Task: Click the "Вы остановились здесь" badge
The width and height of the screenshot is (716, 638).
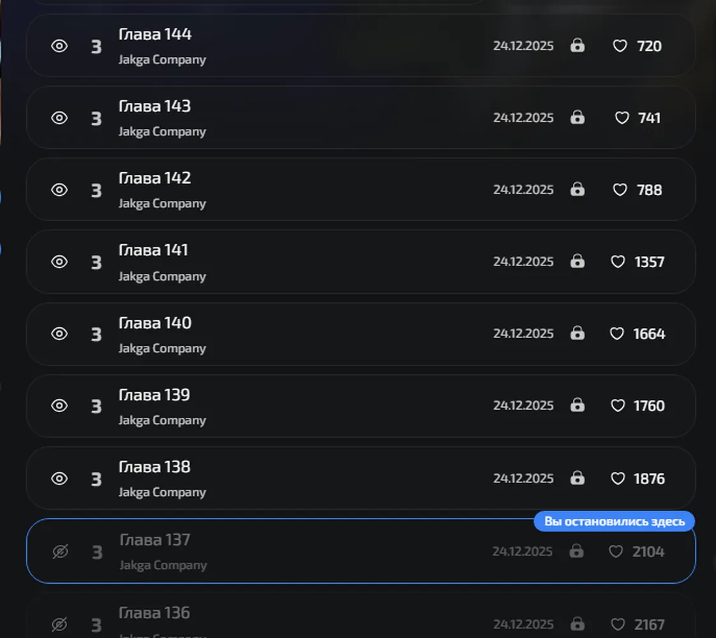Action: click(614, 521)
